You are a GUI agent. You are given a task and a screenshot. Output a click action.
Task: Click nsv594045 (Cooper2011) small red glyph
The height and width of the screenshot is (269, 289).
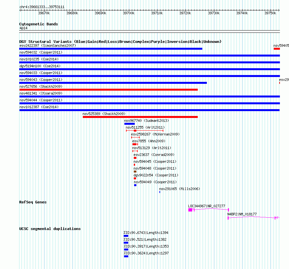click(134, 165)
